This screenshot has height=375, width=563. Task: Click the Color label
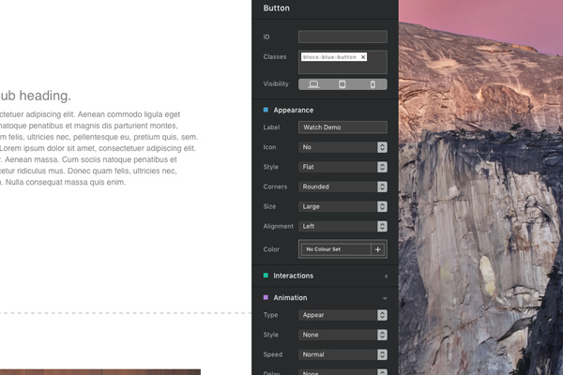271,249
